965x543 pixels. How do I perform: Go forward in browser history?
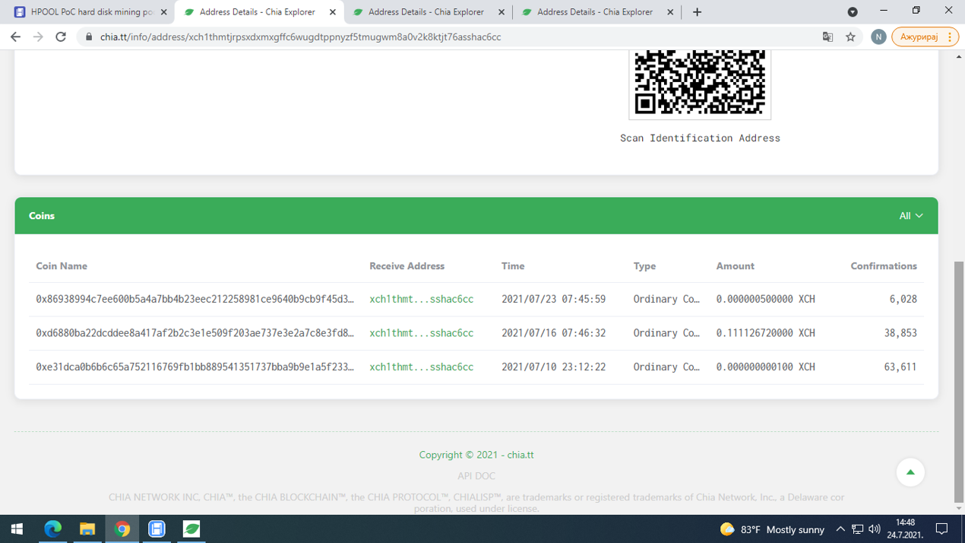pos(38,37)
